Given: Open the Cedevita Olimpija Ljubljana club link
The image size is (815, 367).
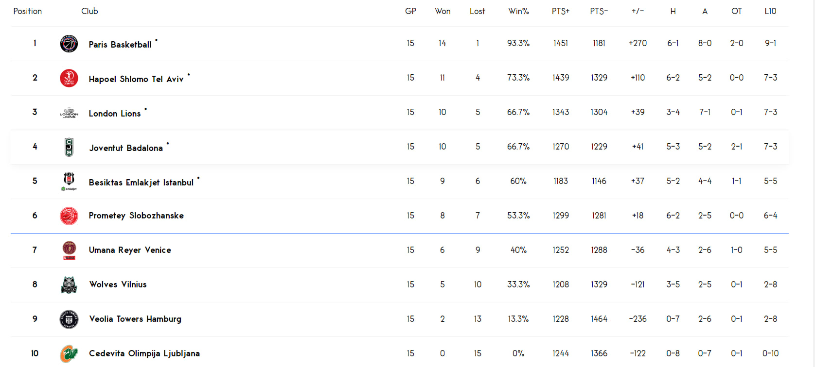Looking at the screenshot, I should (144, 353).
